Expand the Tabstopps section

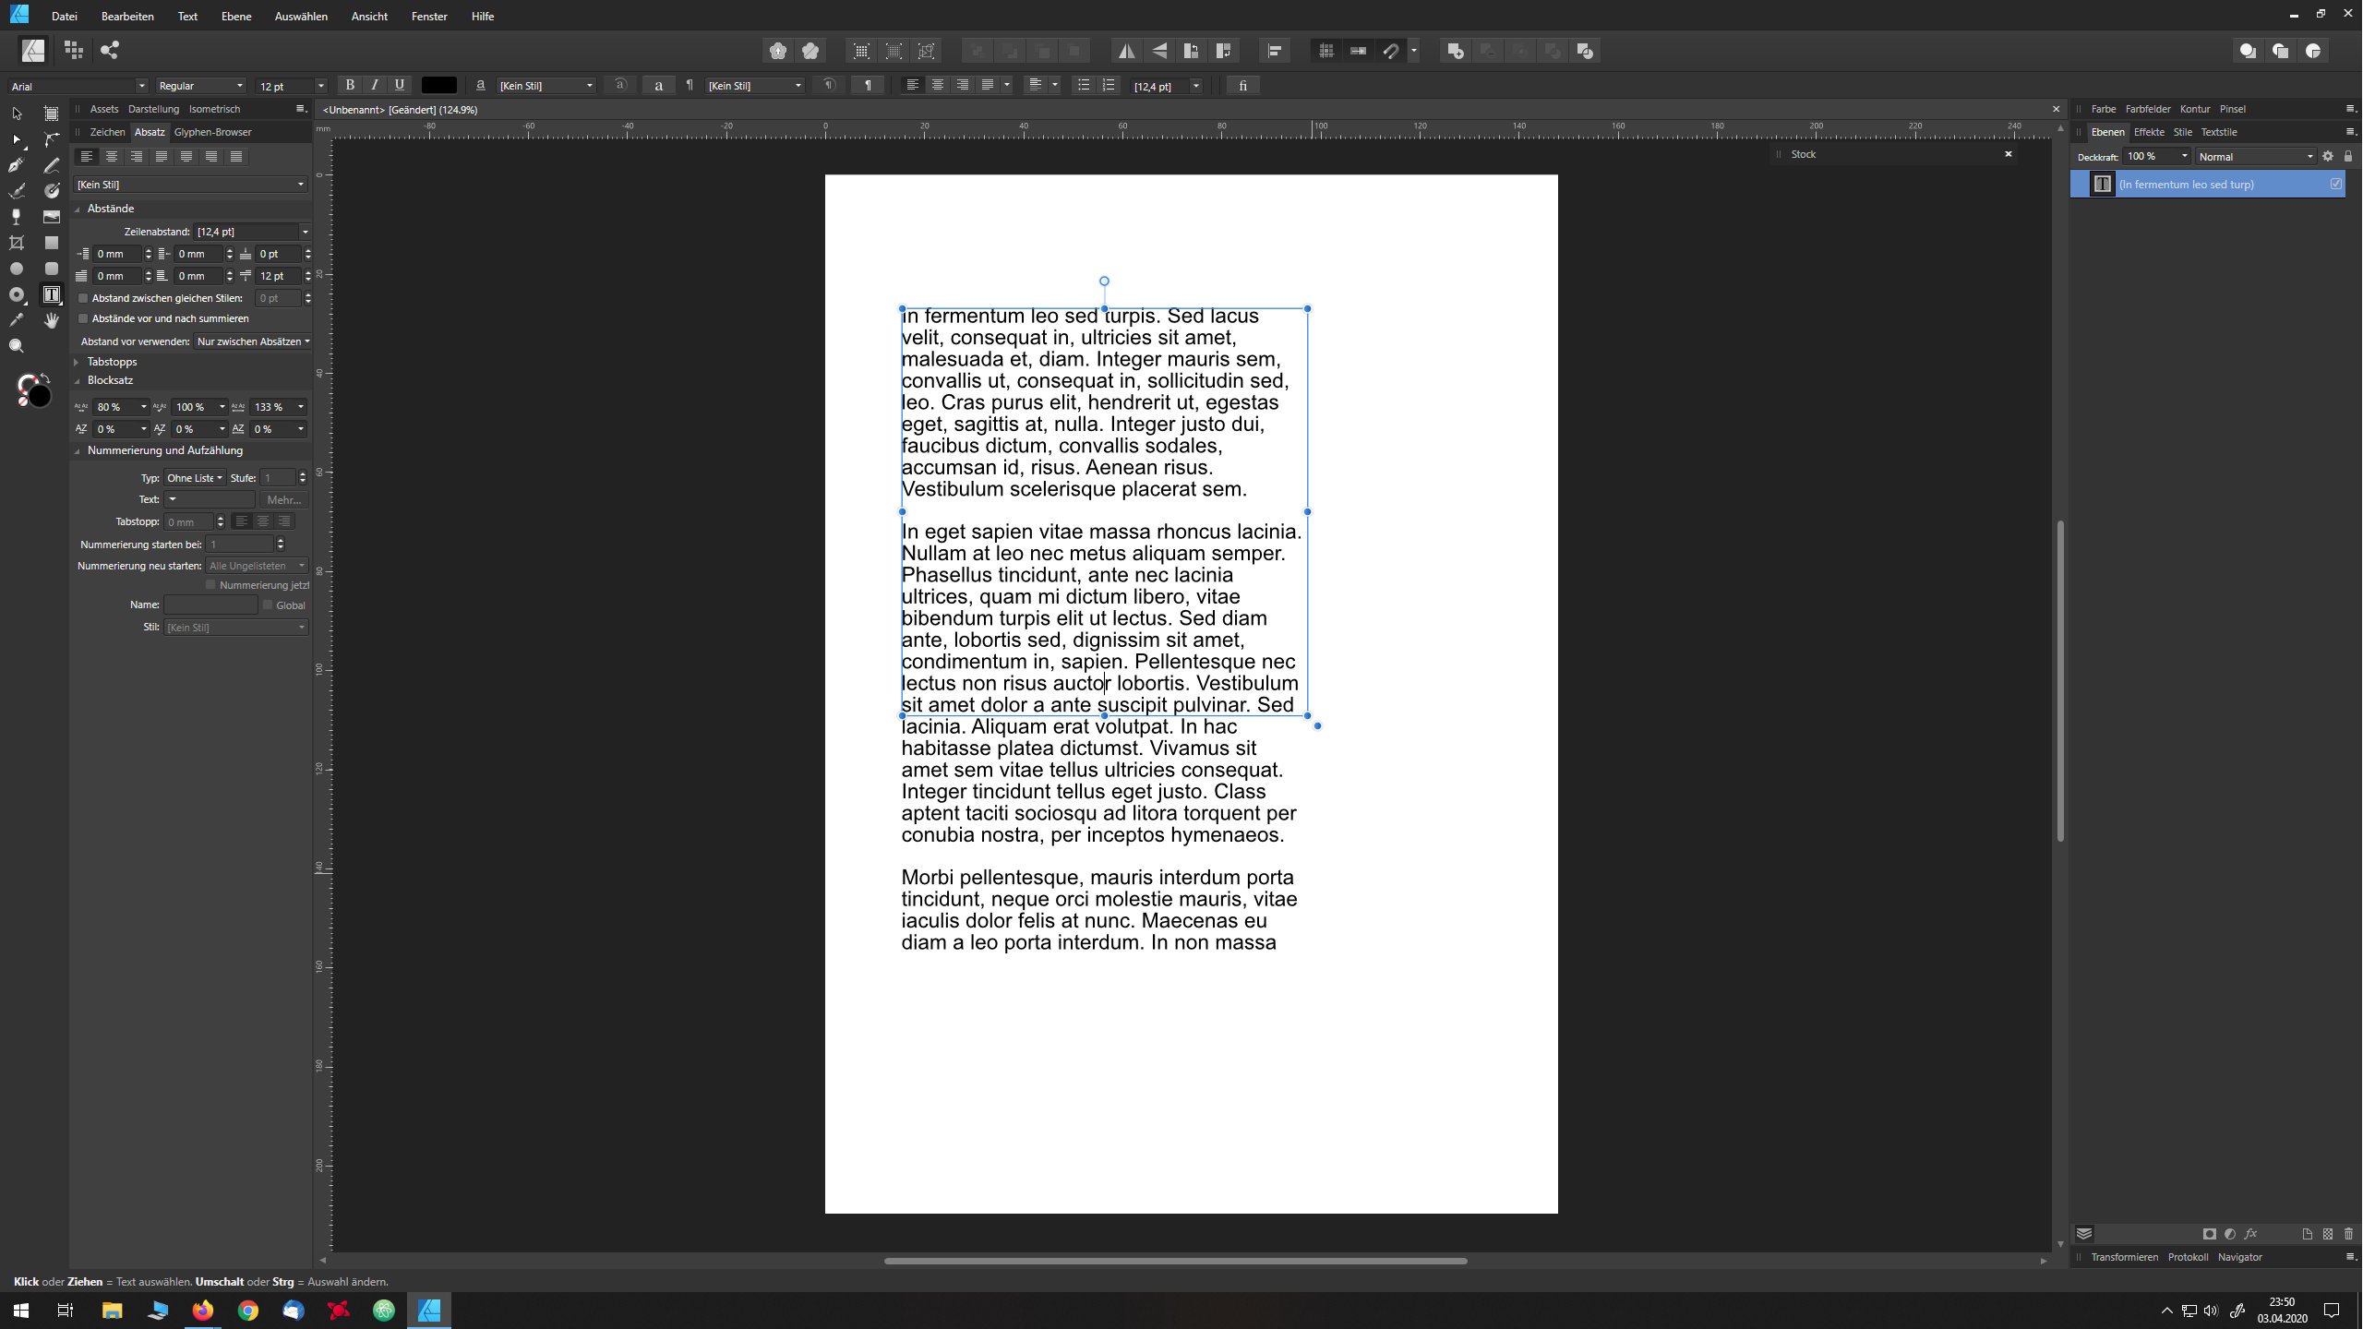click(x=78, y=362)
